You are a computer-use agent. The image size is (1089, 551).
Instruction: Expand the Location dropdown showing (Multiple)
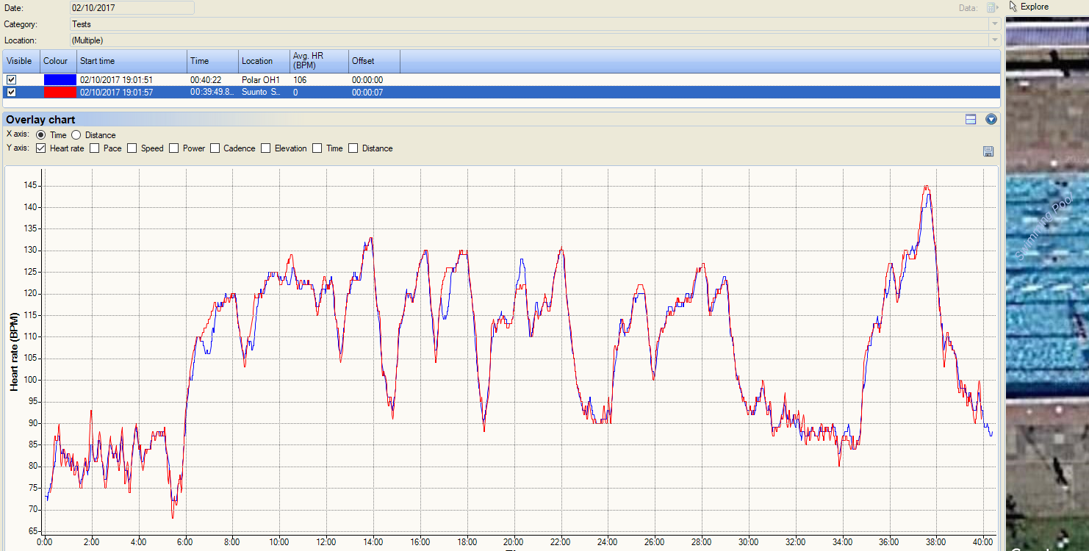point(995,40)
